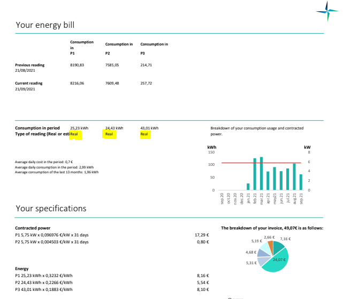Select the 'Your specifications' heading
The image size is (343, 299).
(51, 209)
